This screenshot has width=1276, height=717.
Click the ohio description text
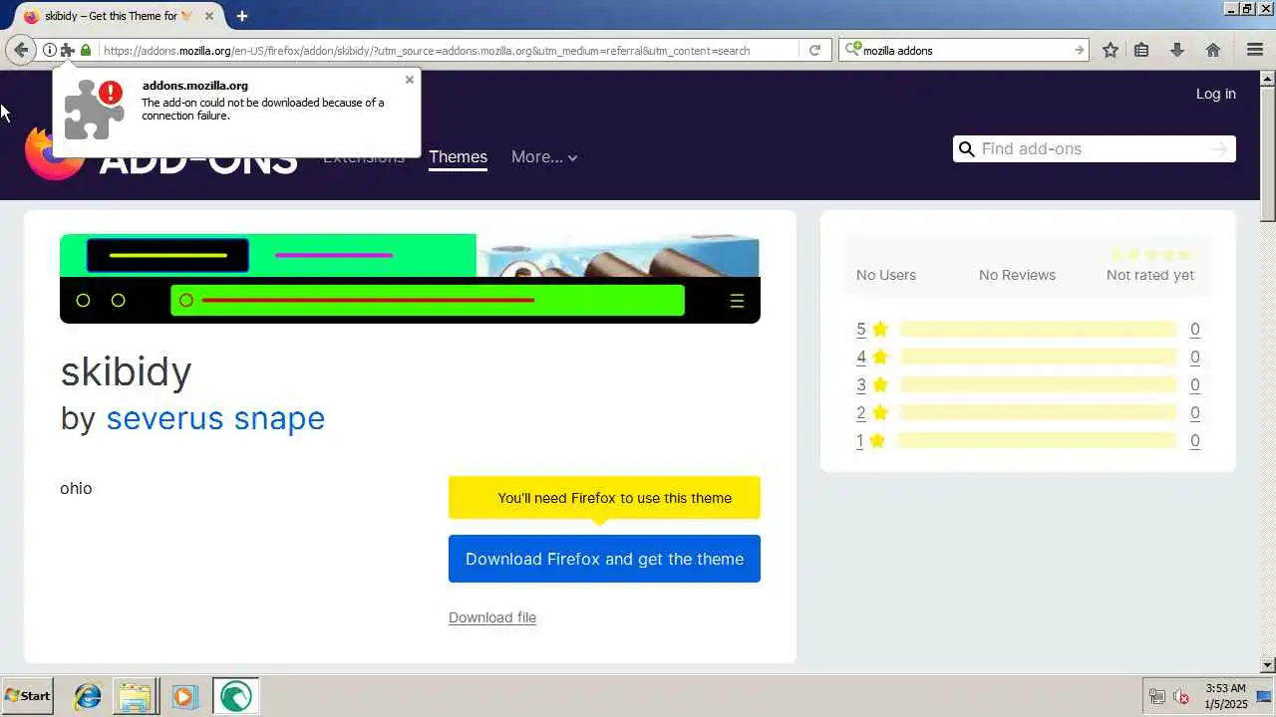pos(76,488)
